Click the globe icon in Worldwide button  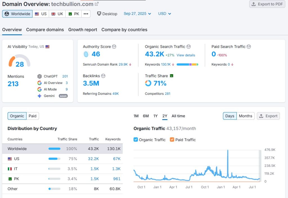click(x=7, y=14)
